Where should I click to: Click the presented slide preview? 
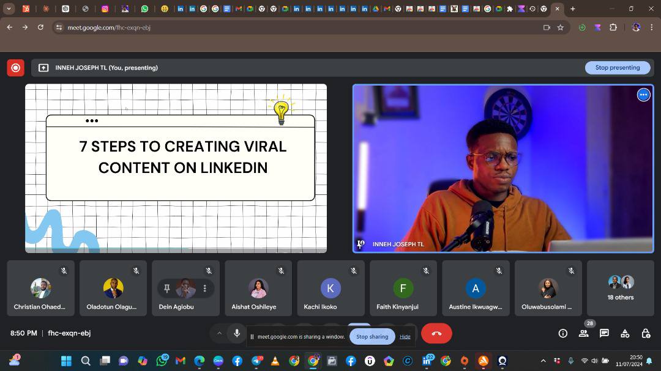pos(176,169)
